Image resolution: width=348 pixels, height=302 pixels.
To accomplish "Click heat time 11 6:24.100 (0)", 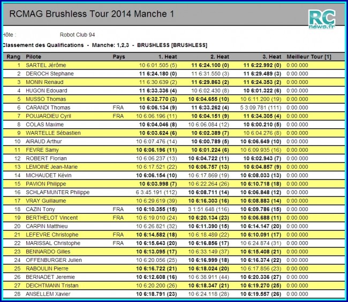I will click(x=210, y=65).
